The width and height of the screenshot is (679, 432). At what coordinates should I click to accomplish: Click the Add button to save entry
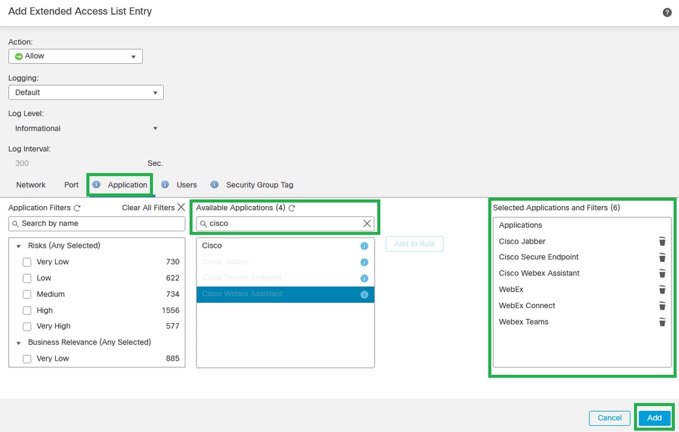(x=652, y=418)
